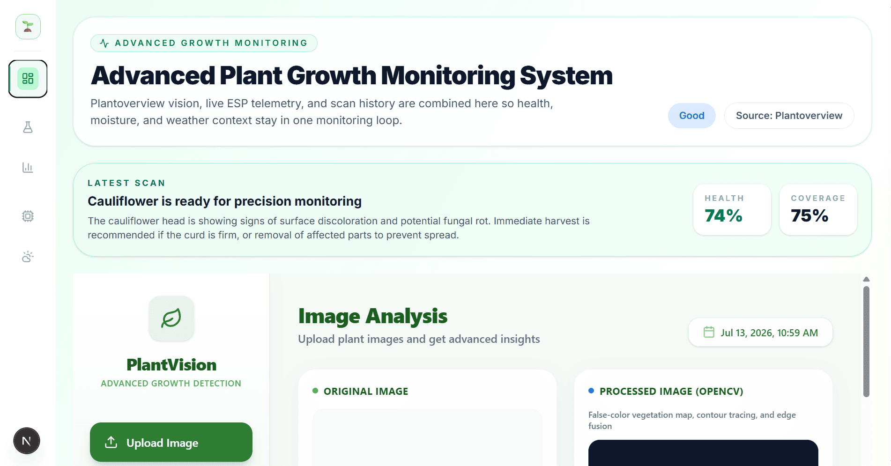Image resolution: width=891 pixels, height=466 pixels.
Task: Click the scrollbar up arrow
Action: (x=866, y=279)
